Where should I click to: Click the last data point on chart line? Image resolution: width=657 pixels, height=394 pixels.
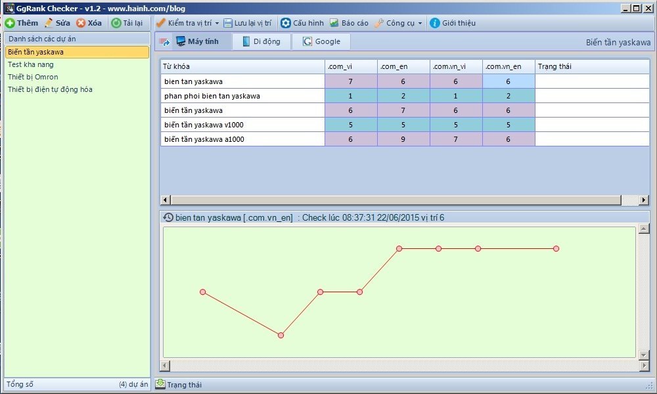556,249
